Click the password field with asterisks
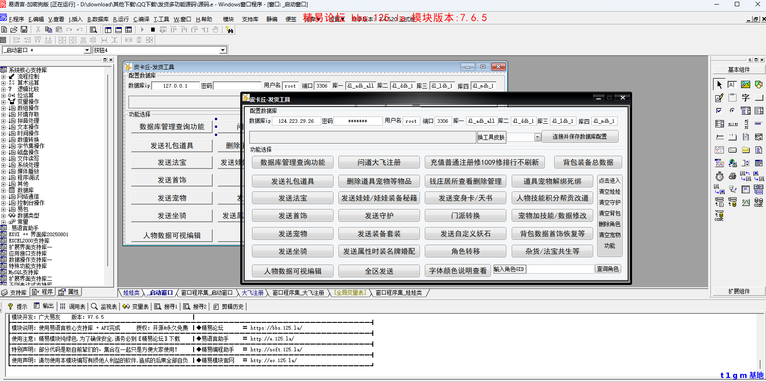The image size is (766, 382). point(357,121)
